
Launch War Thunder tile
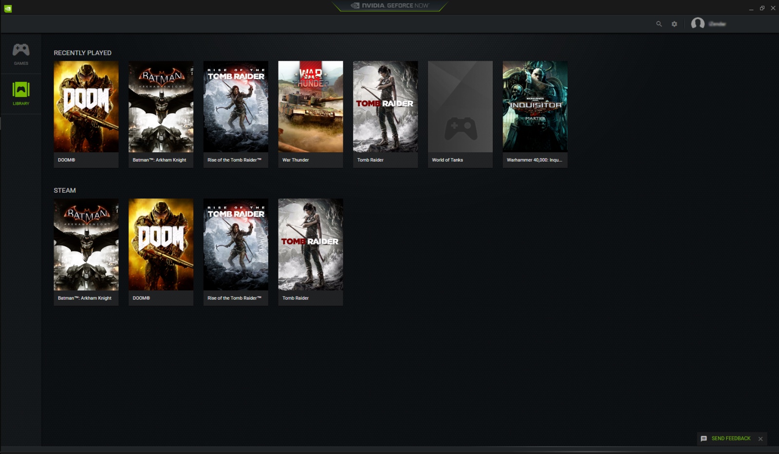click(311, 114)
